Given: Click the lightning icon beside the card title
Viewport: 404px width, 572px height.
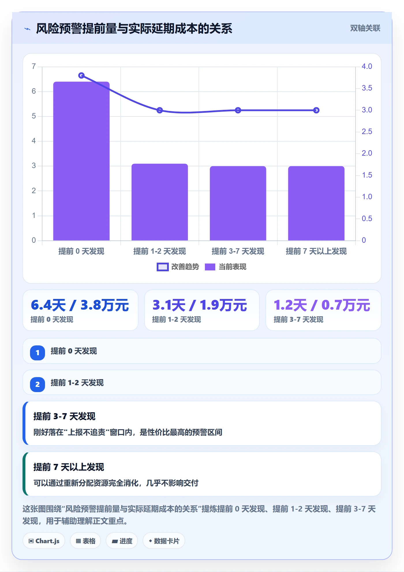Looking at the screenshot, I should click(27, 29).
